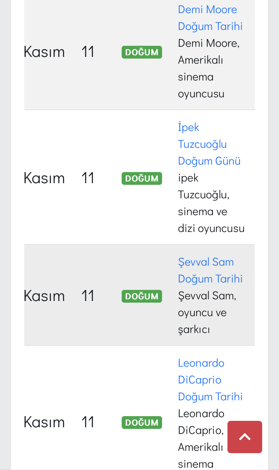Click day 11 in the Demi Moore row

pos(88,52)
